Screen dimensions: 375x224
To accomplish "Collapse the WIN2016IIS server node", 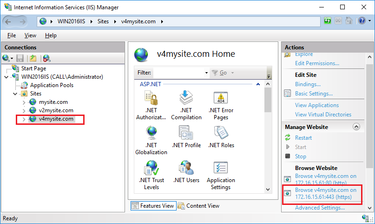I will pyautogui.click(x=7, y=77).
